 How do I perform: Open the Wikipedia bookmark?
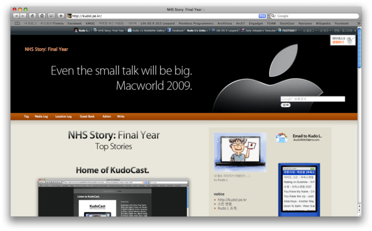coord(323,24)
